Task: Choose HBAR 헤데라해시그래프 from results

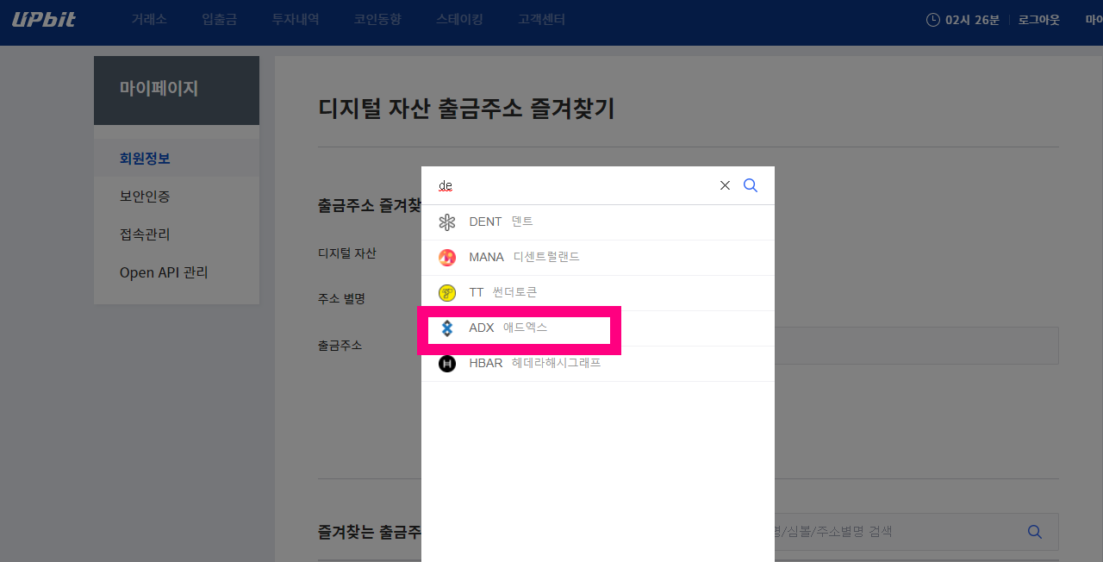Action: point(598,364)
